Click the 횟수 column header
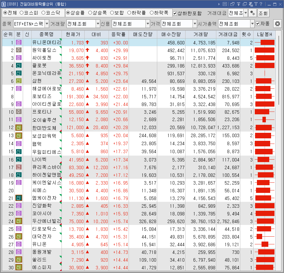This screenshot has width=284, height=273. [x=246, y=34]
